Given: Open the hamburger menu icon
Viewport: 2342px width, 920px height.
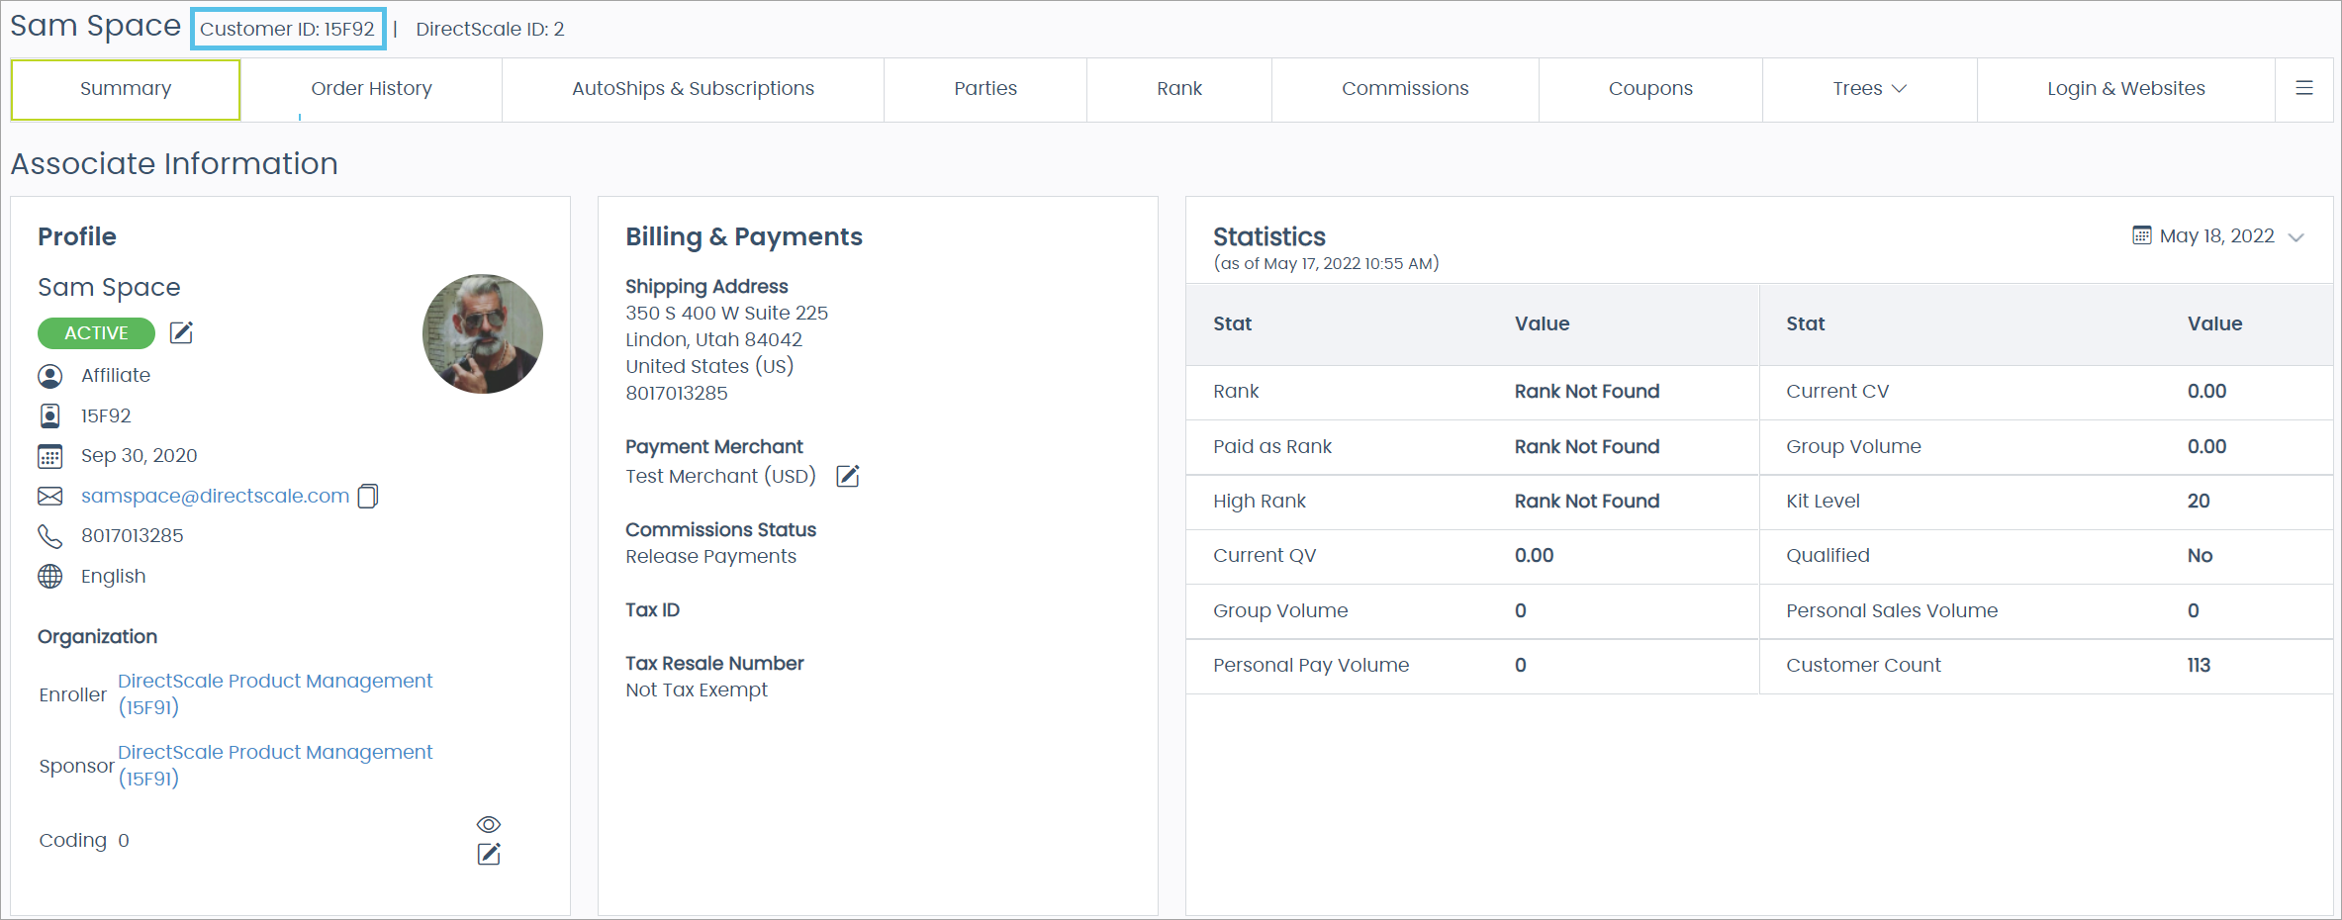Looking at the screenshot, I should tap(2304, 89).
